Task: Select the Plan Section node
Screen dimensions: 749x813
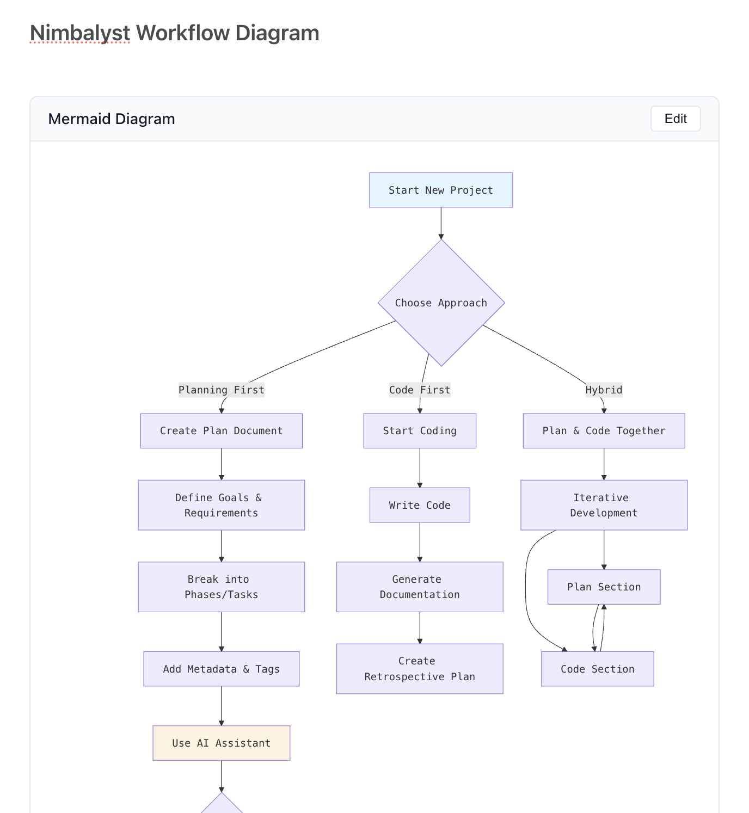Action: 603,587
